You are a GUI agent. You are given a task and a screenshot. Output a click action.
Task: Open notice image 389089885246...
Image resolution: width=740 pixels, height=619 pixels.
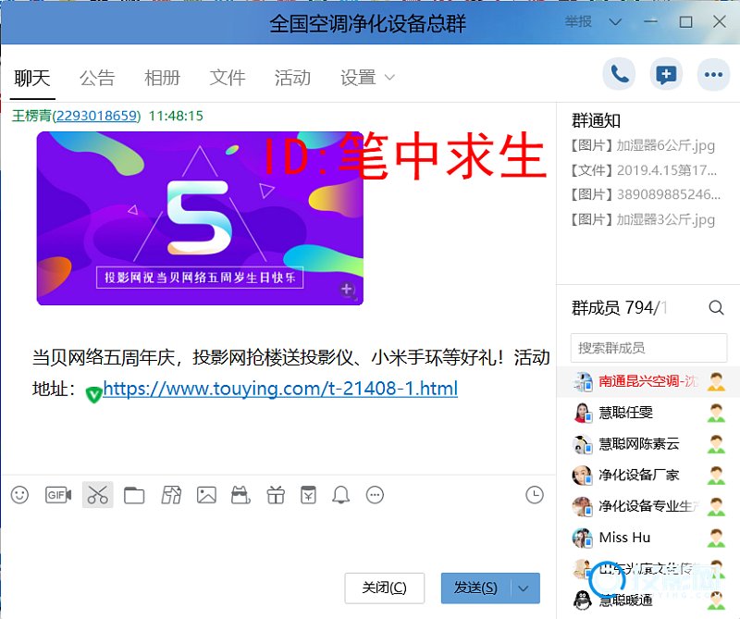[645, 194]
